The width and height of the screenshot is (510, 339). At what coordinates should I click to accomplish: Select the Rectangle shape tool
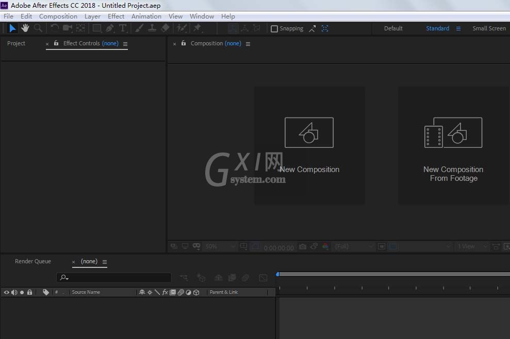97,28
